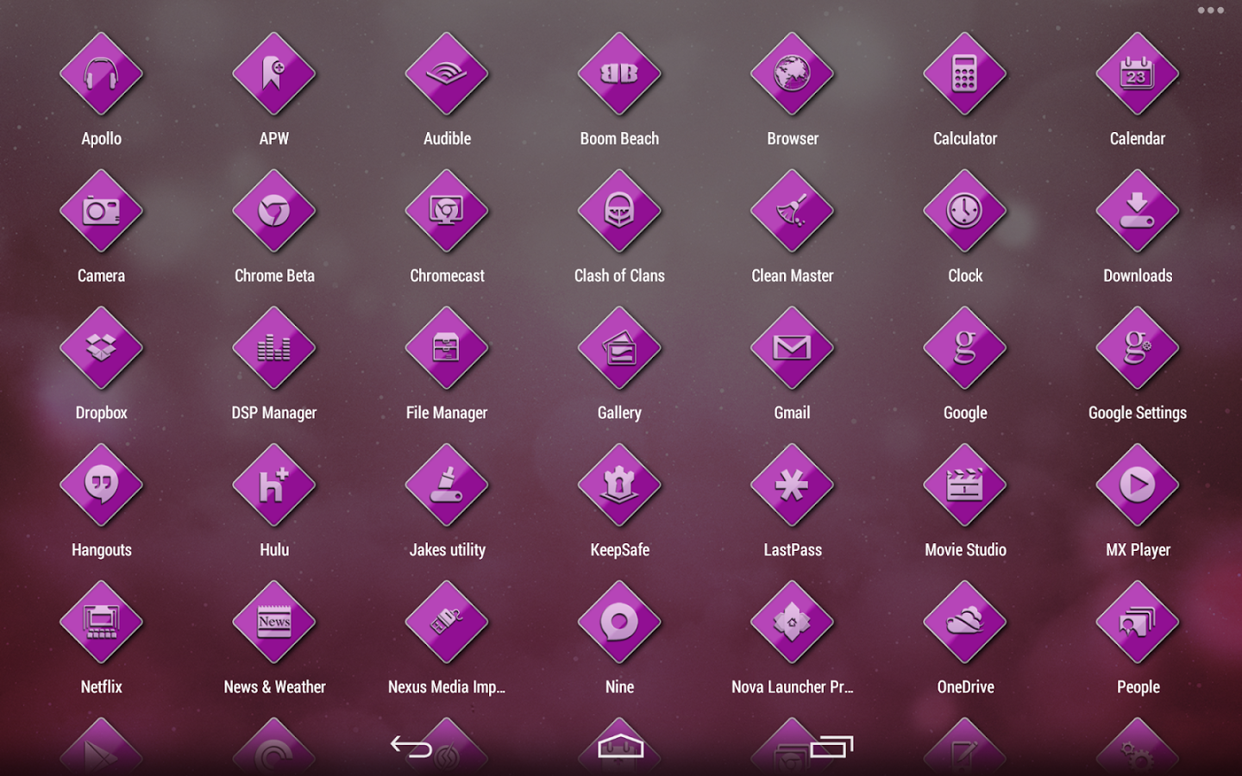
Task: Tap the recent apps navigation button
Action: [x=831, y=747]
